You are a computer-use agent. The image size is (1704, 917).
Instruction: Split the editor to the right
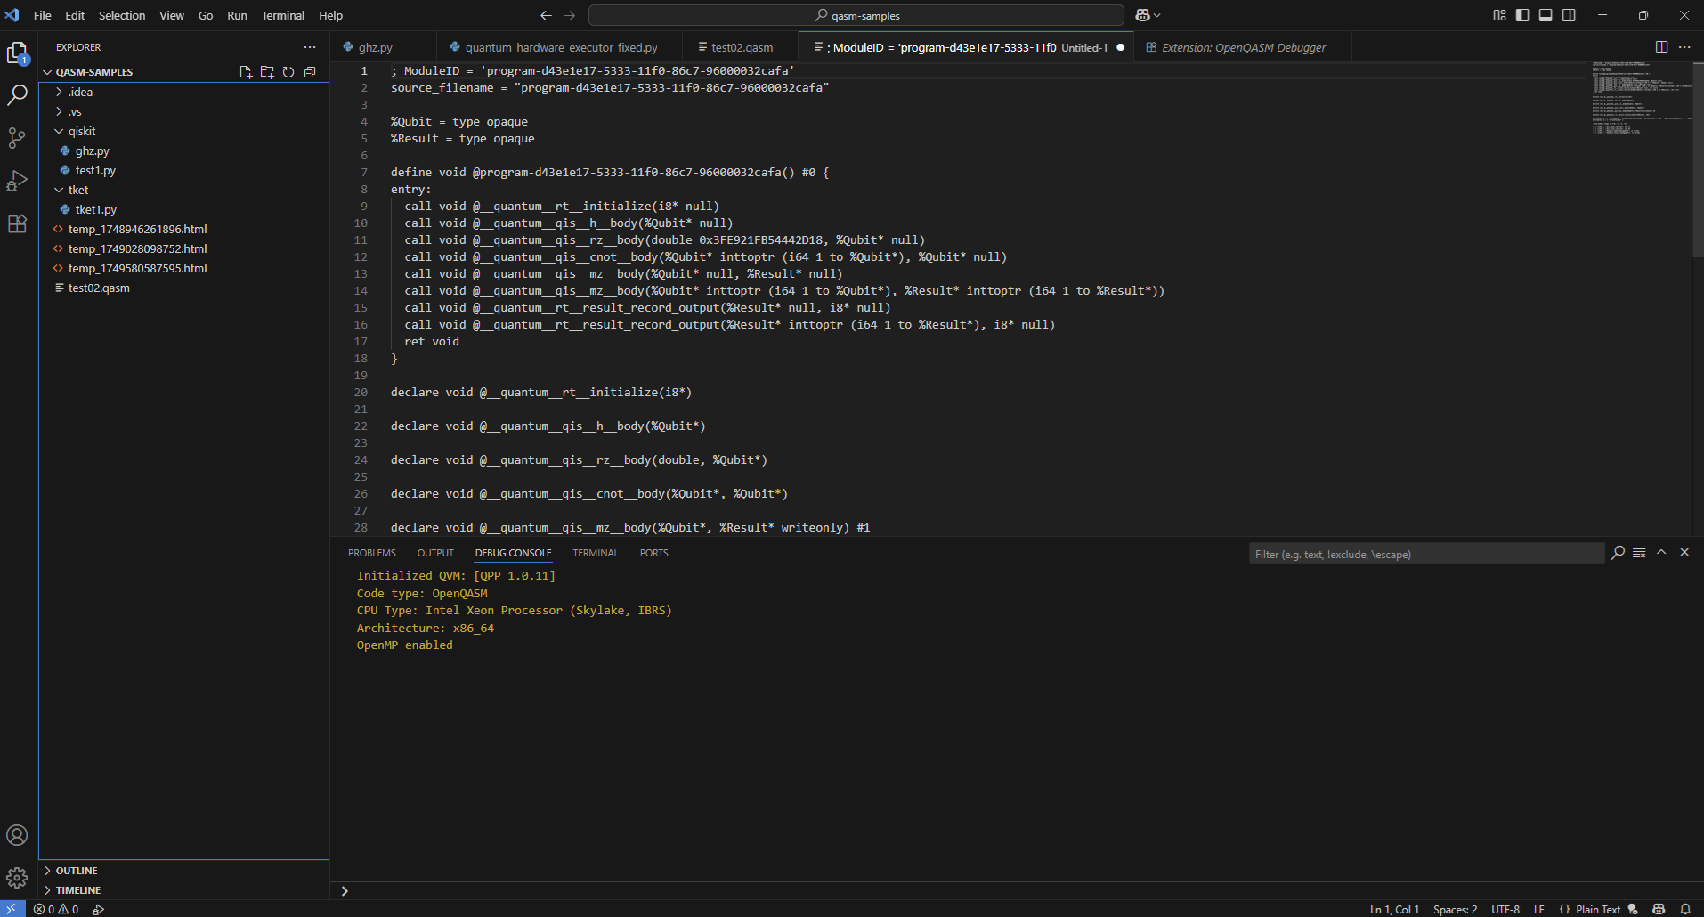point(1661,47)
